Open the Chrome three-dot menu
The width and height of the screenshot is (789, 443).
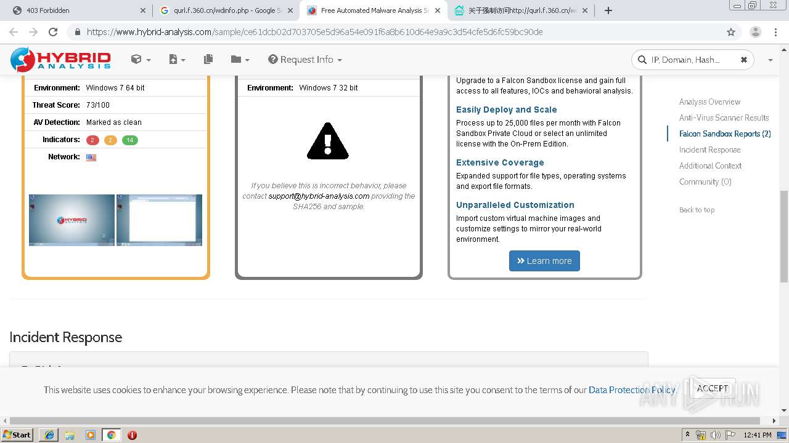coord(775,32)
